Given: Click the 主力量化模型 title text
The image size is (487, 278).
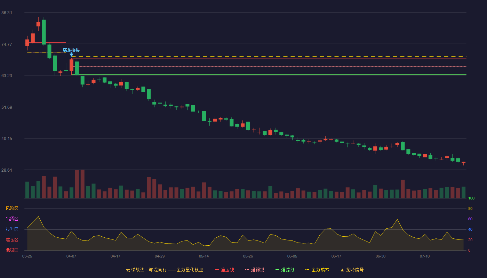Looking at the screenshot, I should click(x=190, y=270).
